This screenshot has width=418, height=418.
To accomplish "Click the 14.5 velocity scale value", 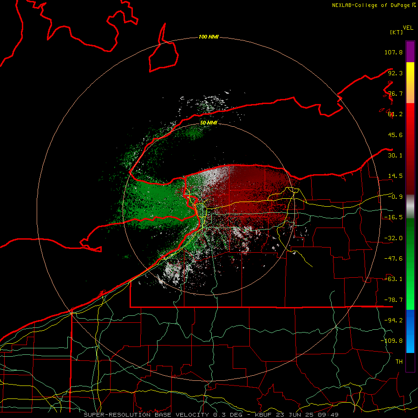I will [395, 176].
